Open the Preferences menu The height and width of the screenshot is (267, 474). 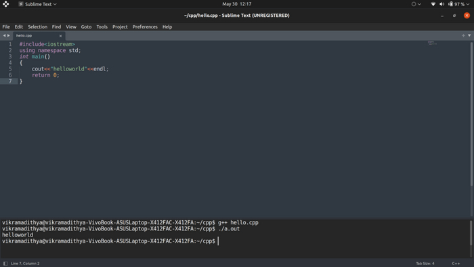145,26
